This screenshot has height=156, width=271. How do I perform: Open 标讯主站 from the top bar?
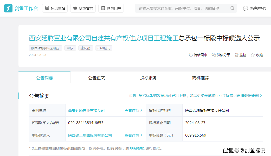[x=55, y=8]
